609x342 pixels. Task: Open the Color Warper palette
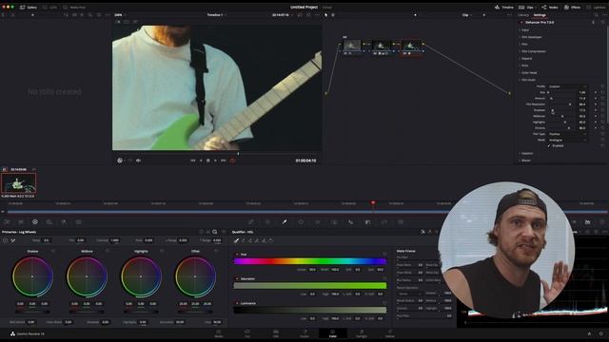point(267,221)
